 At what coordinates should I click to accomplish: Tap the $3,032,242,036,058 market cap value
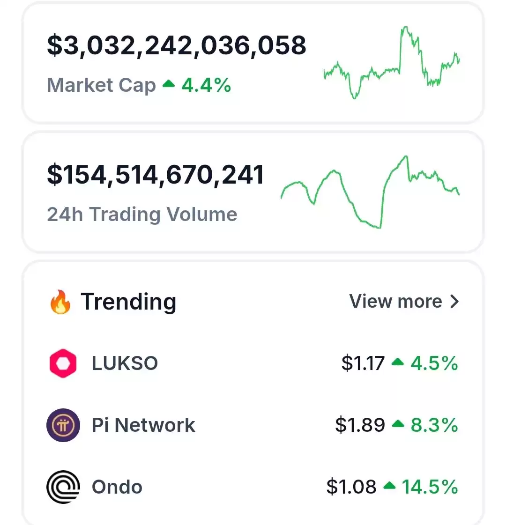pos(177,45)
